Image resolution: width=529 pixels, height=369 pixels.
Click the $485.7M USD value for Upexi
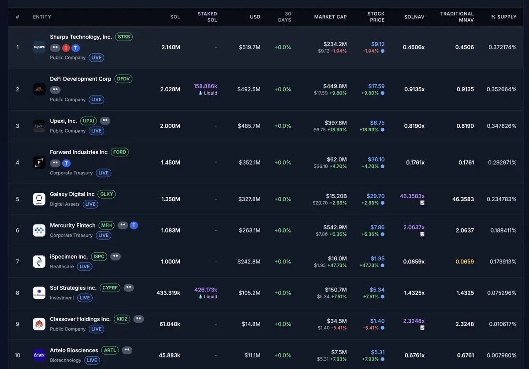pos(250,126)
